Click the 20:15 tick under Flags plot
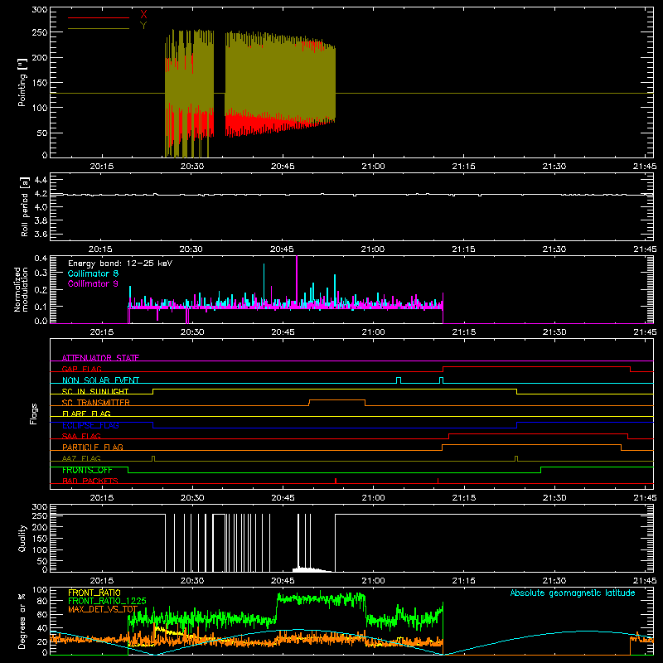Screen dimensions: 663x663 tap(101, 498)
